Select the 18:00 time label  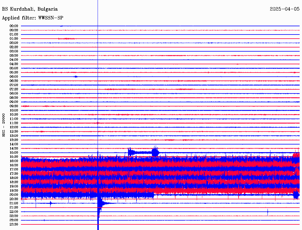pyautogui.click(x=14, y=178)
